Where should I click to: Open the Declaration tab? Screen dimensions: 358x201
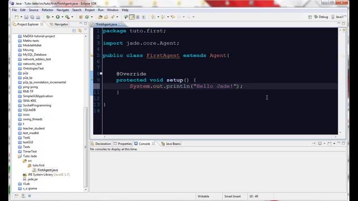click(101, 144)
